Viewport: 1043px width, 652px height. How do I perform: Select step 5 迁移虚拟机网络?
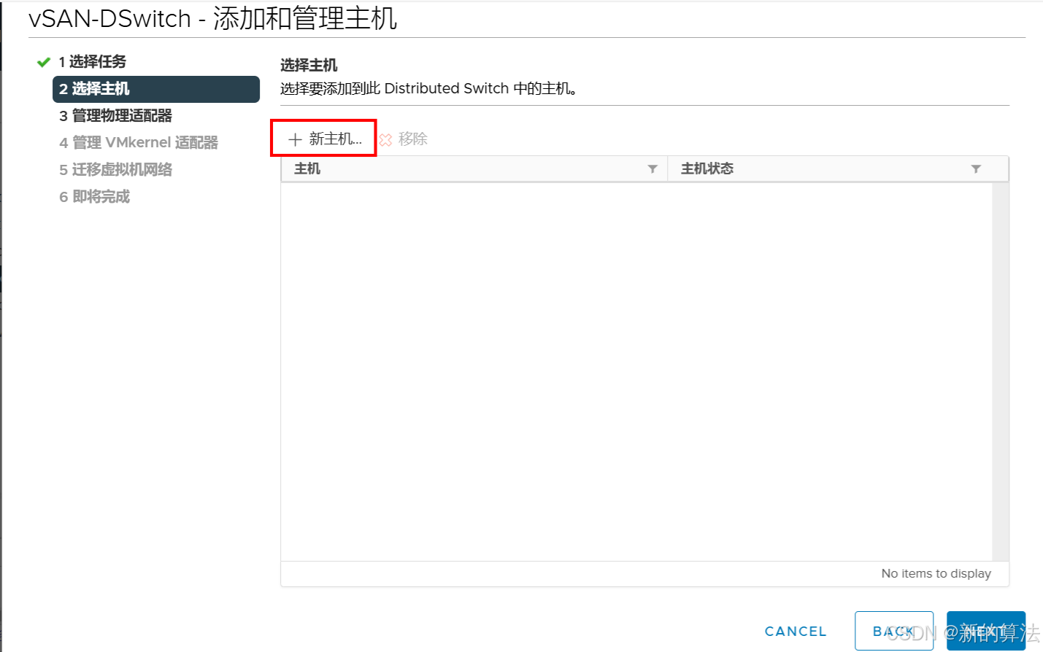click(x=115, y=170)
